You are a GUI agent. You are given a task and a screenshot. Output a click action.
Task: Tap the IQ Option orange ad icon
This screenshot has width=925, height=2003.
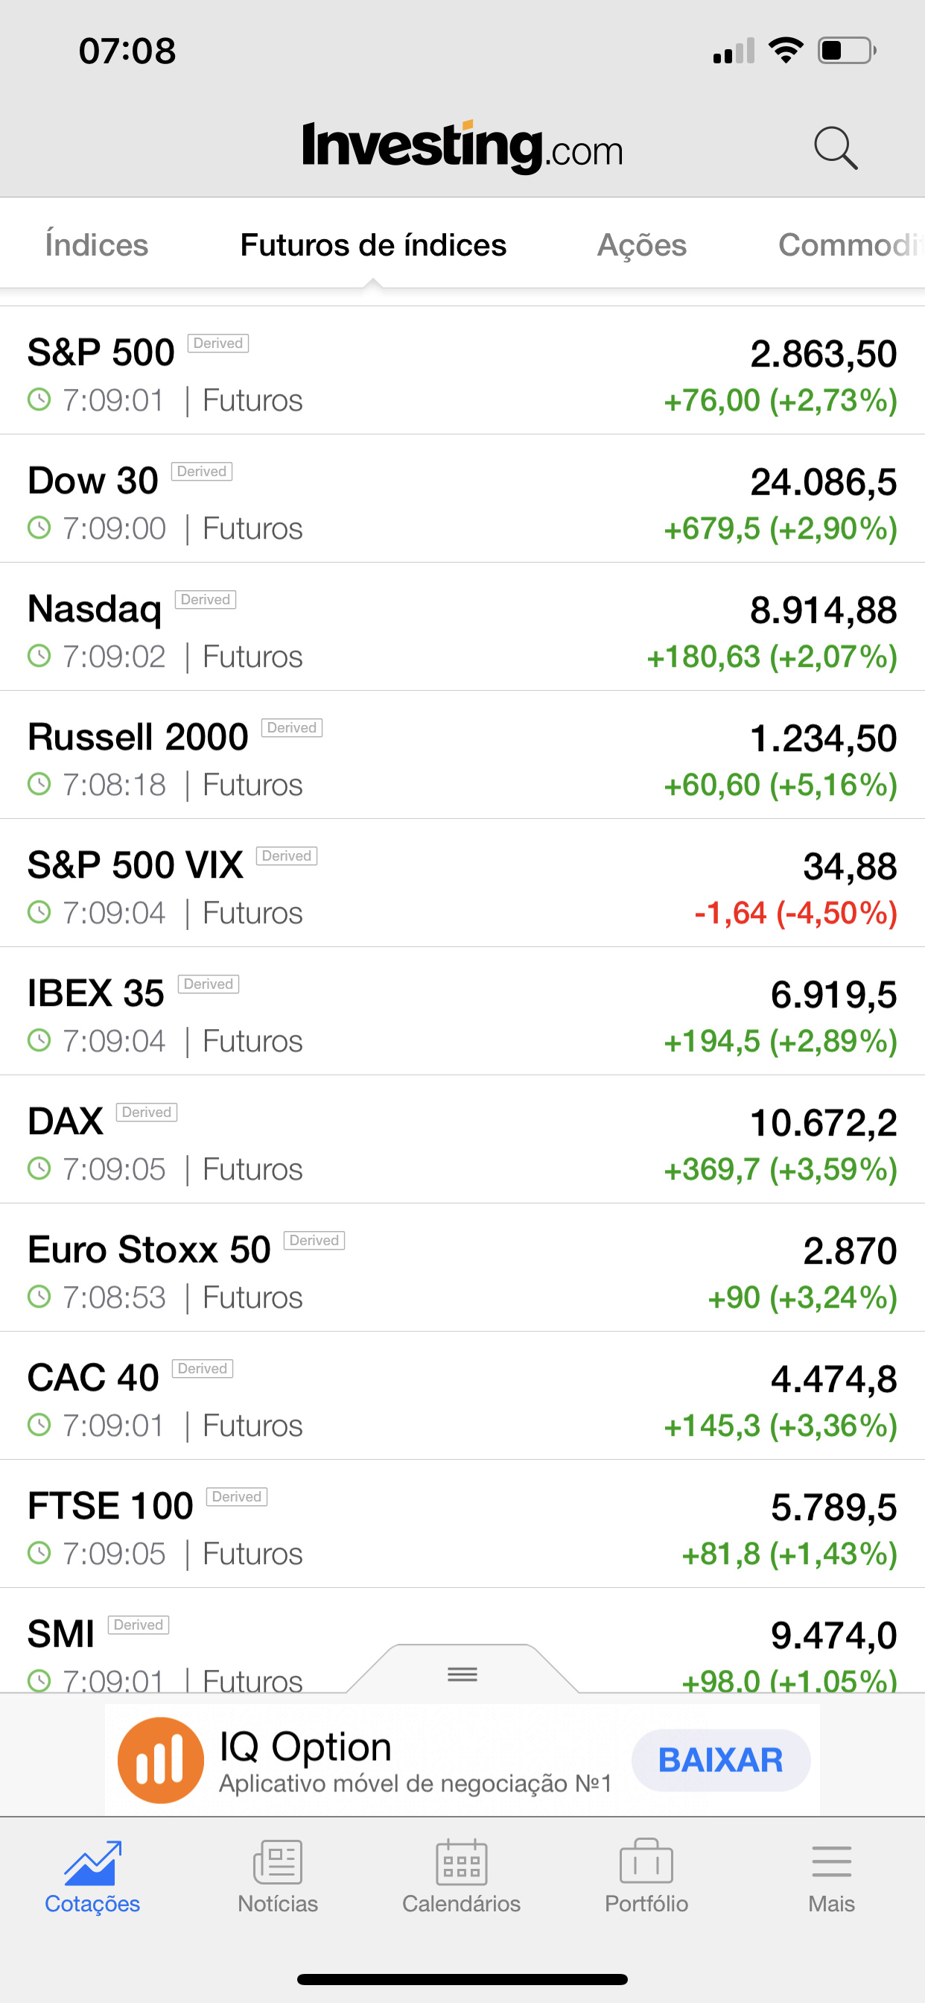pyautogui.click(x=161, y=1760)
